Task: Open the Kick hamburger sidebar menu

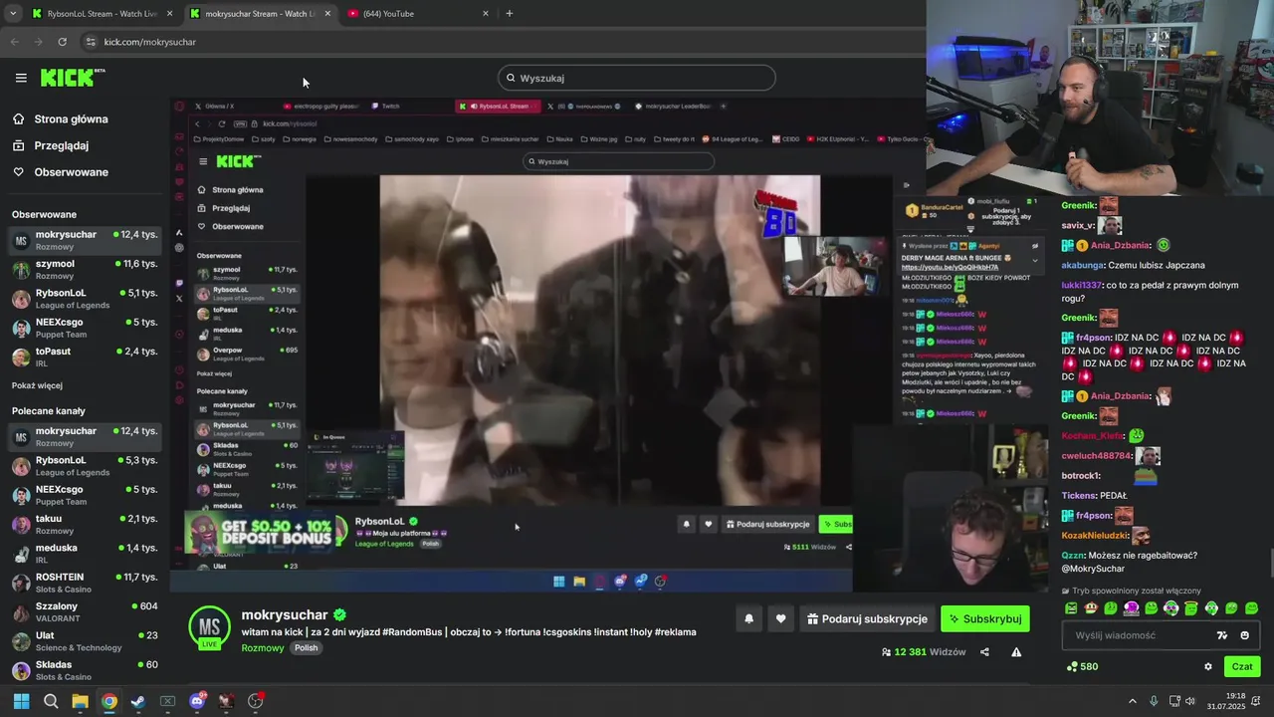Action: click(21, 78)
